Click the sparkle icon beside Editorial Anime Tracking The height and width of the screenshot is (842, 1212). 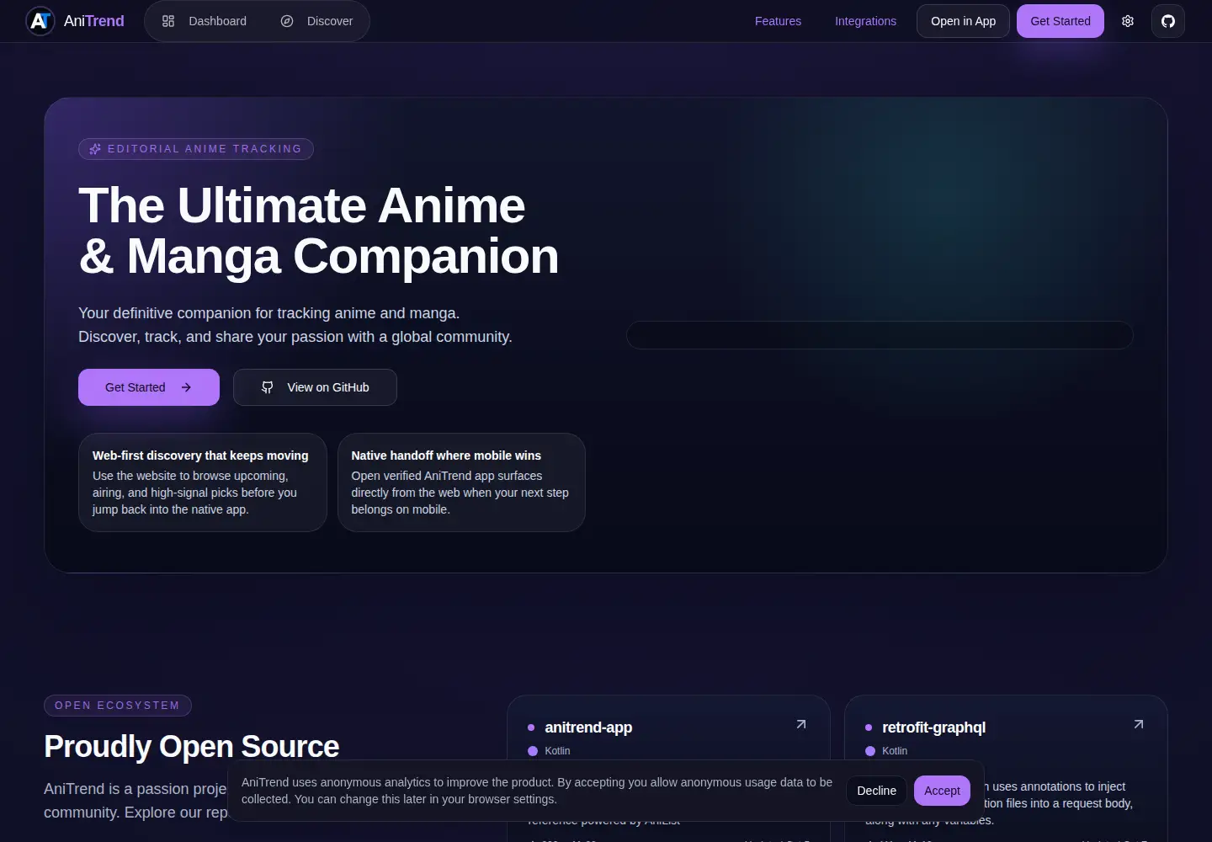pyautogui.click(x=95, y=149)
